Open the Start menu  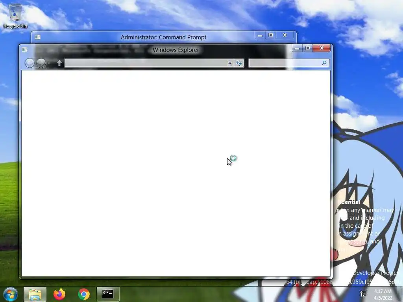point(10,294)
